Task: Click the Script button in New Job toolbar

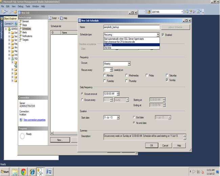Action: [53, 18]
